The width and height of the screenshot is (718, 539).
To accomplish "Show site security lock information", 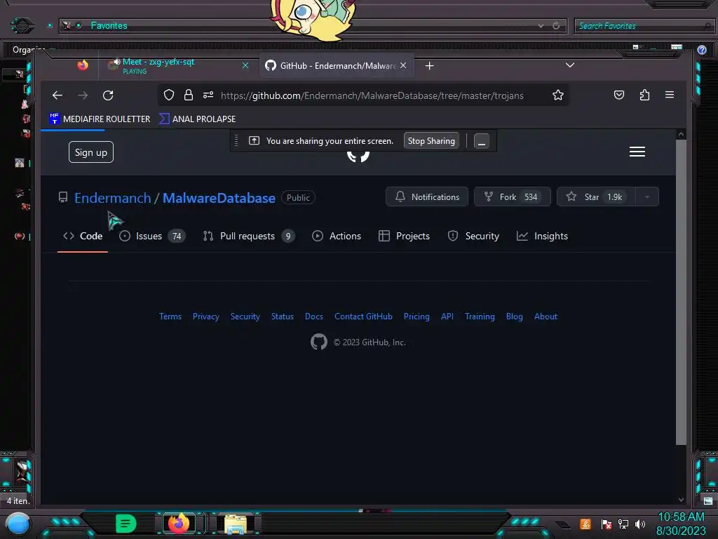I will tap(188, 95).
